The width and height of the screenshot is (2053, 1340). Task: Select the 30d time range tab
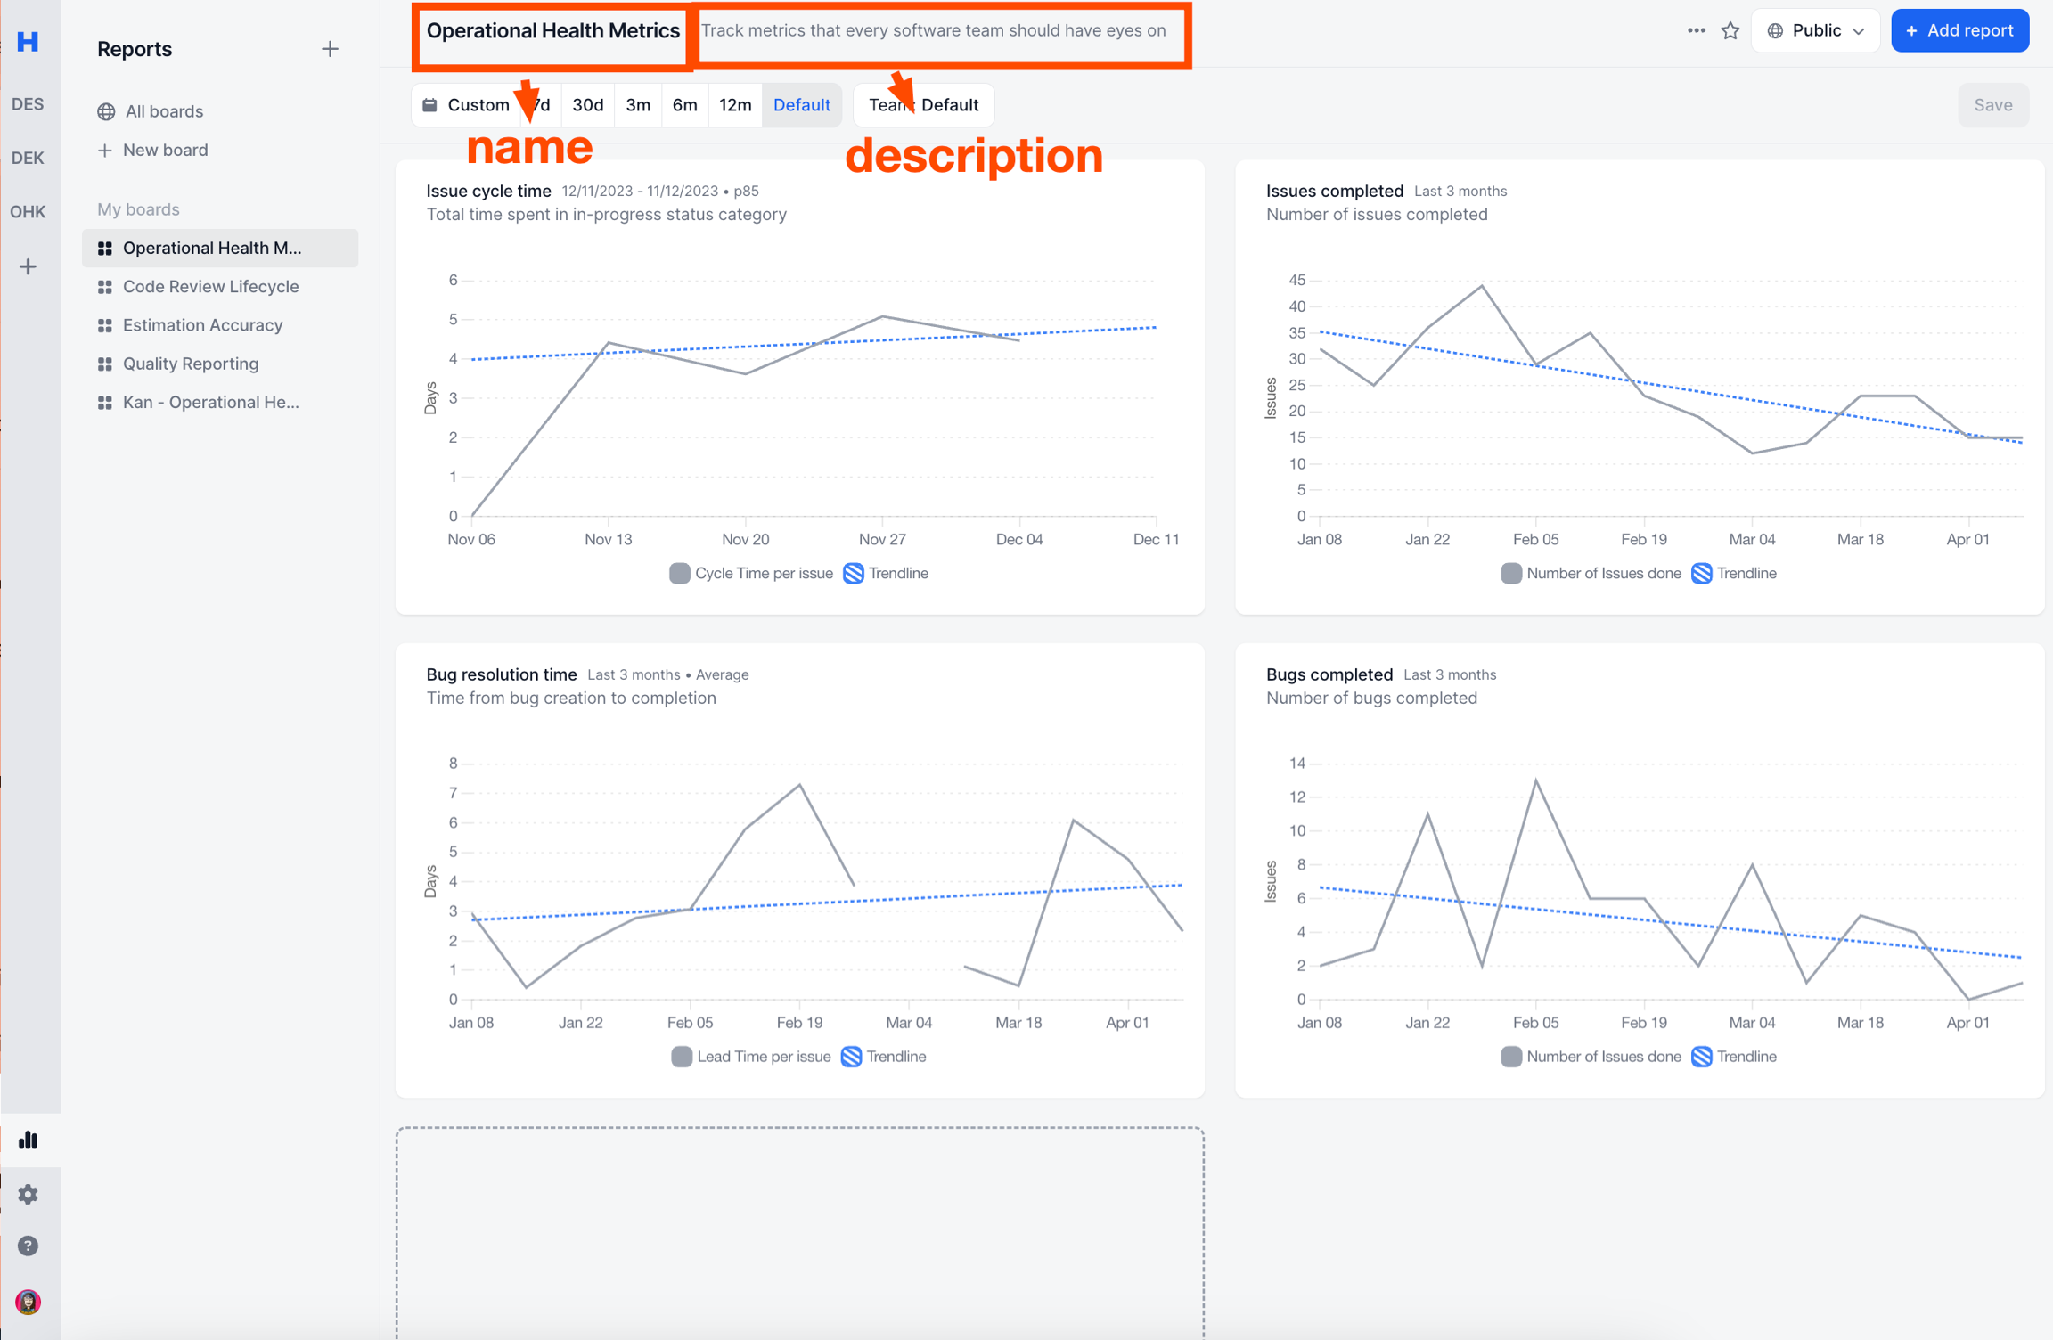point(587,105)
